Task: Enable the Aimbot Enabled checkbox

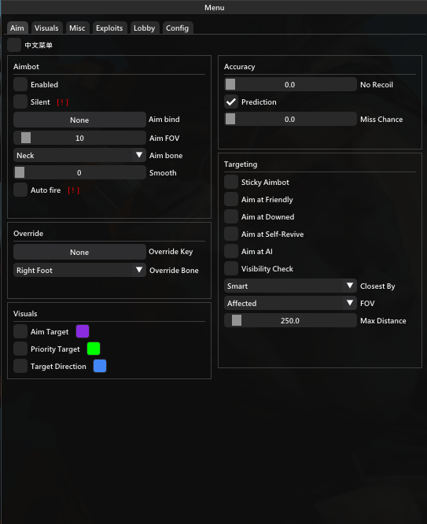Action: pos(20,84)
